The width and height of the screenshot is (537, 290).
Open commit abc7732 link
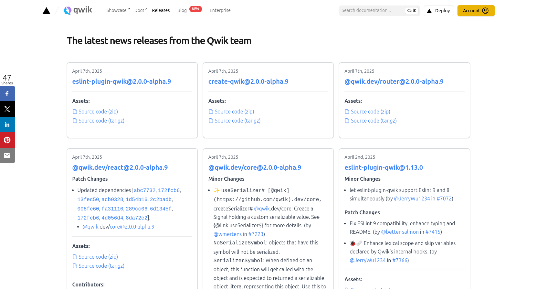[145, 190]
